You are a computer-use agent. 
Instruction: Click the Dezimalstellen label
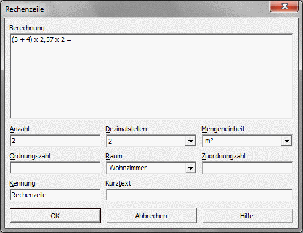click(126, 129)
